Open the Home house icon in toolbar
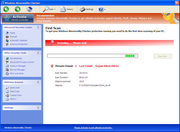Image resolution: width=180 pixels, height=132 pixels. click(29, 9)
